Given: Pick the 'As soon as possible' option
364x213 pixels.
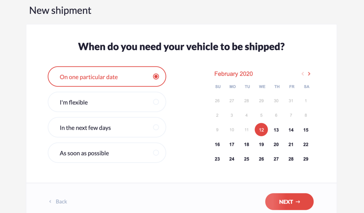Looking at the screenshot, I should tap(107, 153).
